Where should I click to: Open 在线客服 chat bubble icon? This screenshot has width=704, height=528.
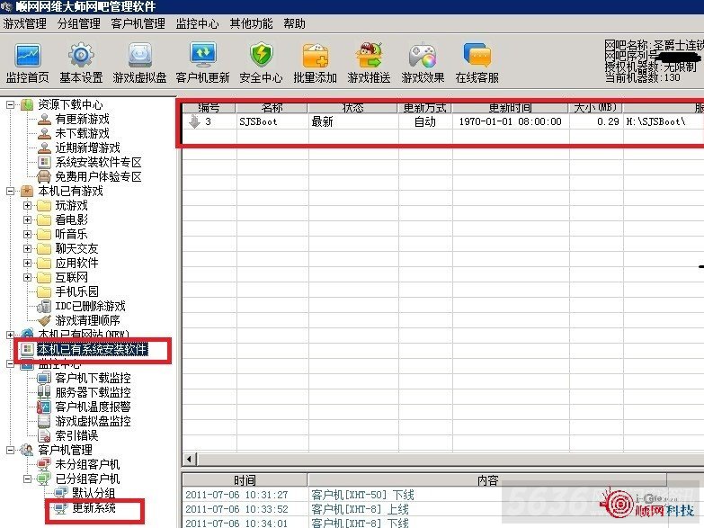(477, 56)
